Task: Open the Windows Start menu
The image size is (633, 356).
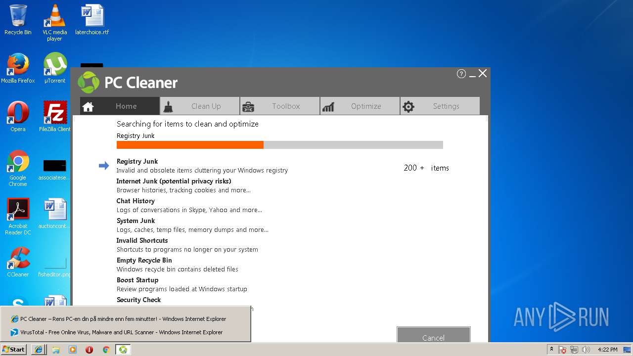Action: click(x=14, y=349)
